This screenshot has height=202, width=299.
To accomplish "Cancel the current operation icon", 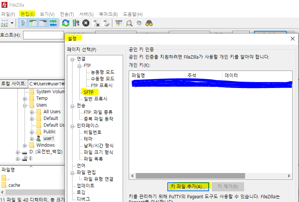I will pos(86,23).
